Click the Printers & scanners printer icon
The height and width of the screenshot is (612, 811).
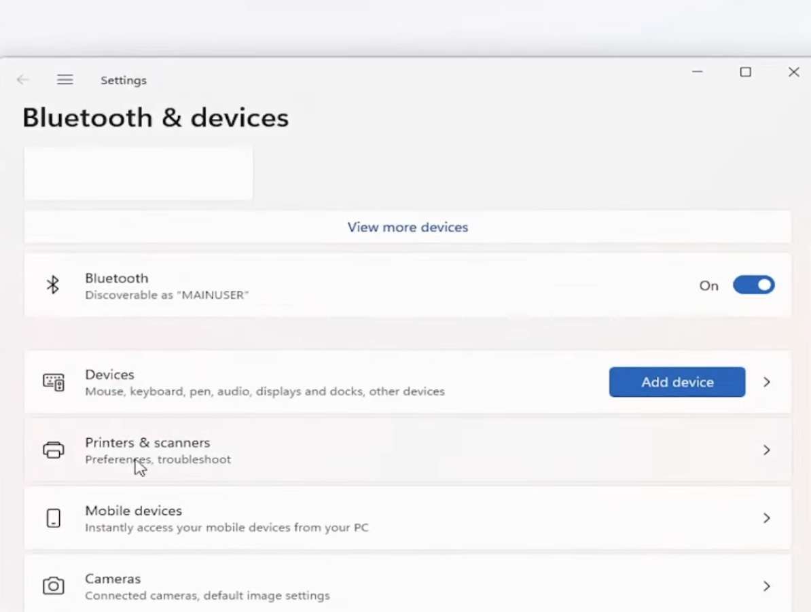[53, 450]
